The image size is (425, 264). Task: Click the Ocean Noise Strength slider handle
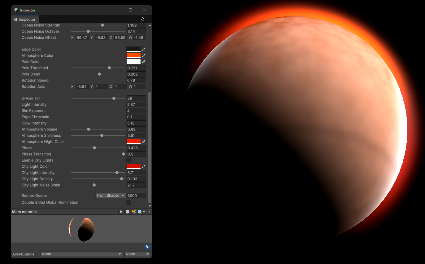pos(102,25)
